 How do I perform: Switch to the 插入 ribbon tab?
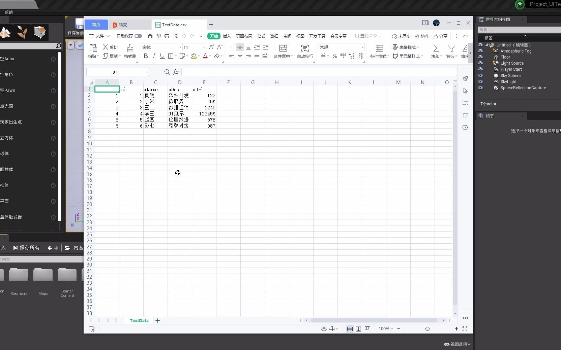(x=227, y=36)
